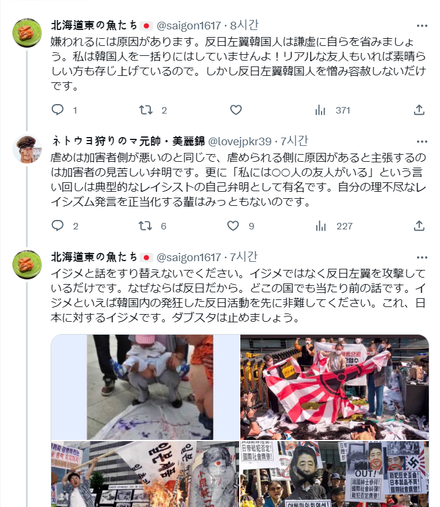Open more options on lovejpkr39's tweet
The width and height of the screenshot is (440, 507).
coord(422,141)
